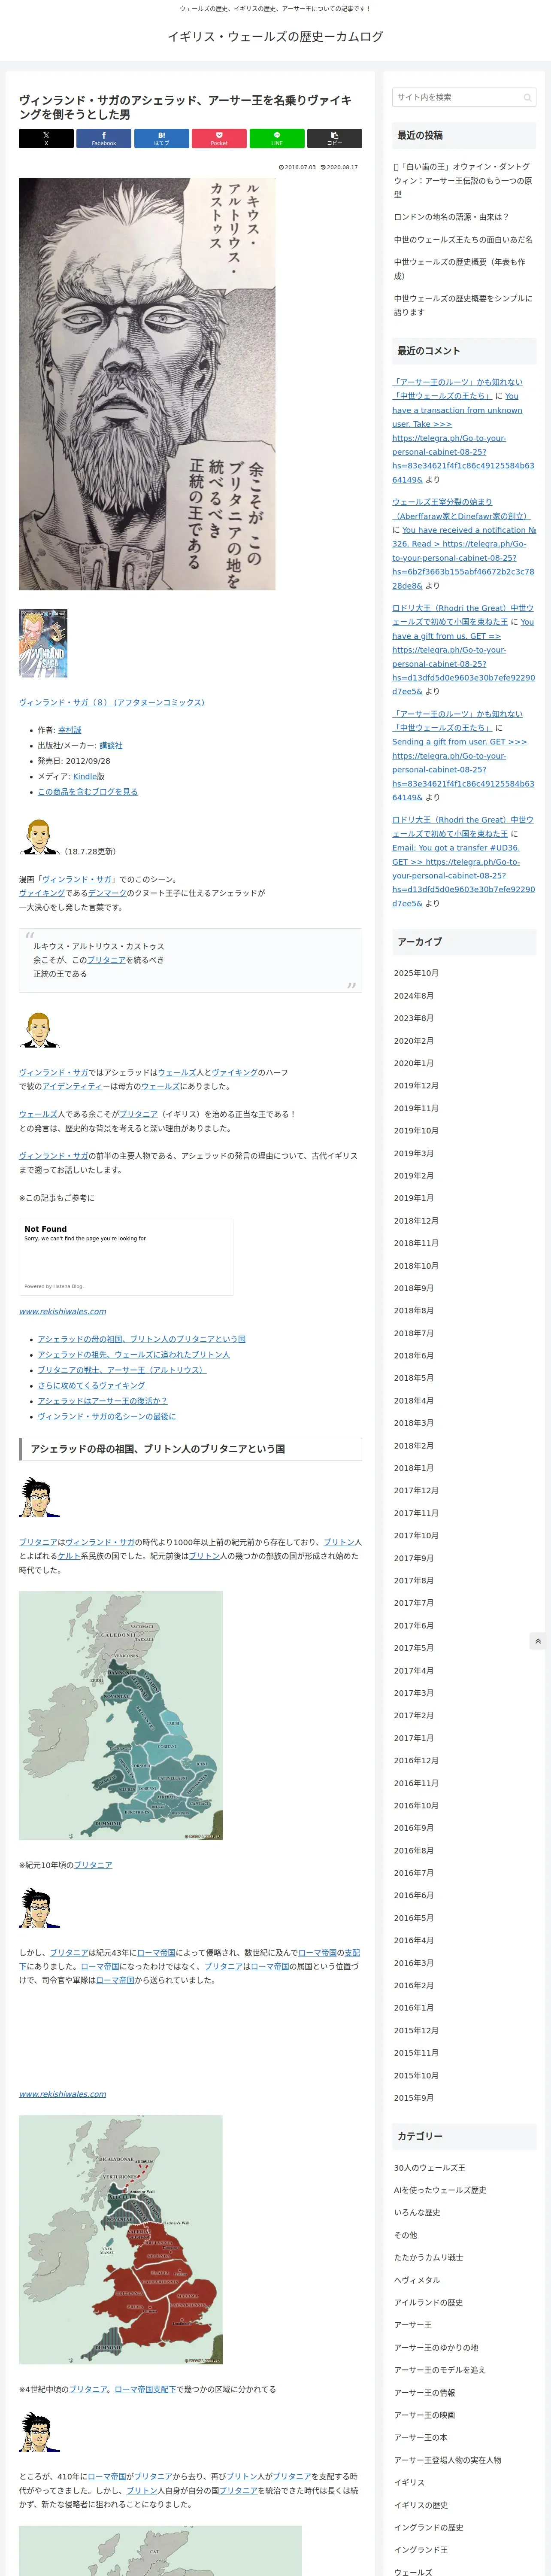This screenshot has height=2576, width=551.
Task: Open the site title イギリス・ウェールズの歴史ーカムログ
Action: coord(275,37)
